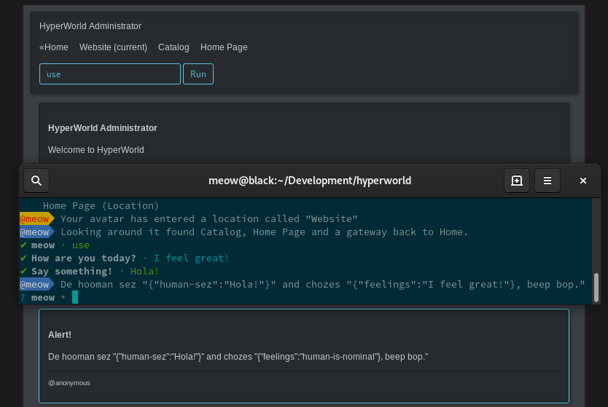Click the HyperWorld Administrator brand title
Viewport: 608px width, 407px height.
[x=90, y=26]
